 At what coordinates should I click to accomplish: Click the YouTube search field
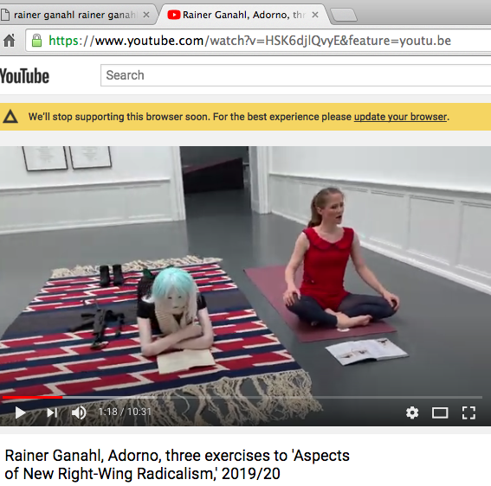click(x=295, y=75)
